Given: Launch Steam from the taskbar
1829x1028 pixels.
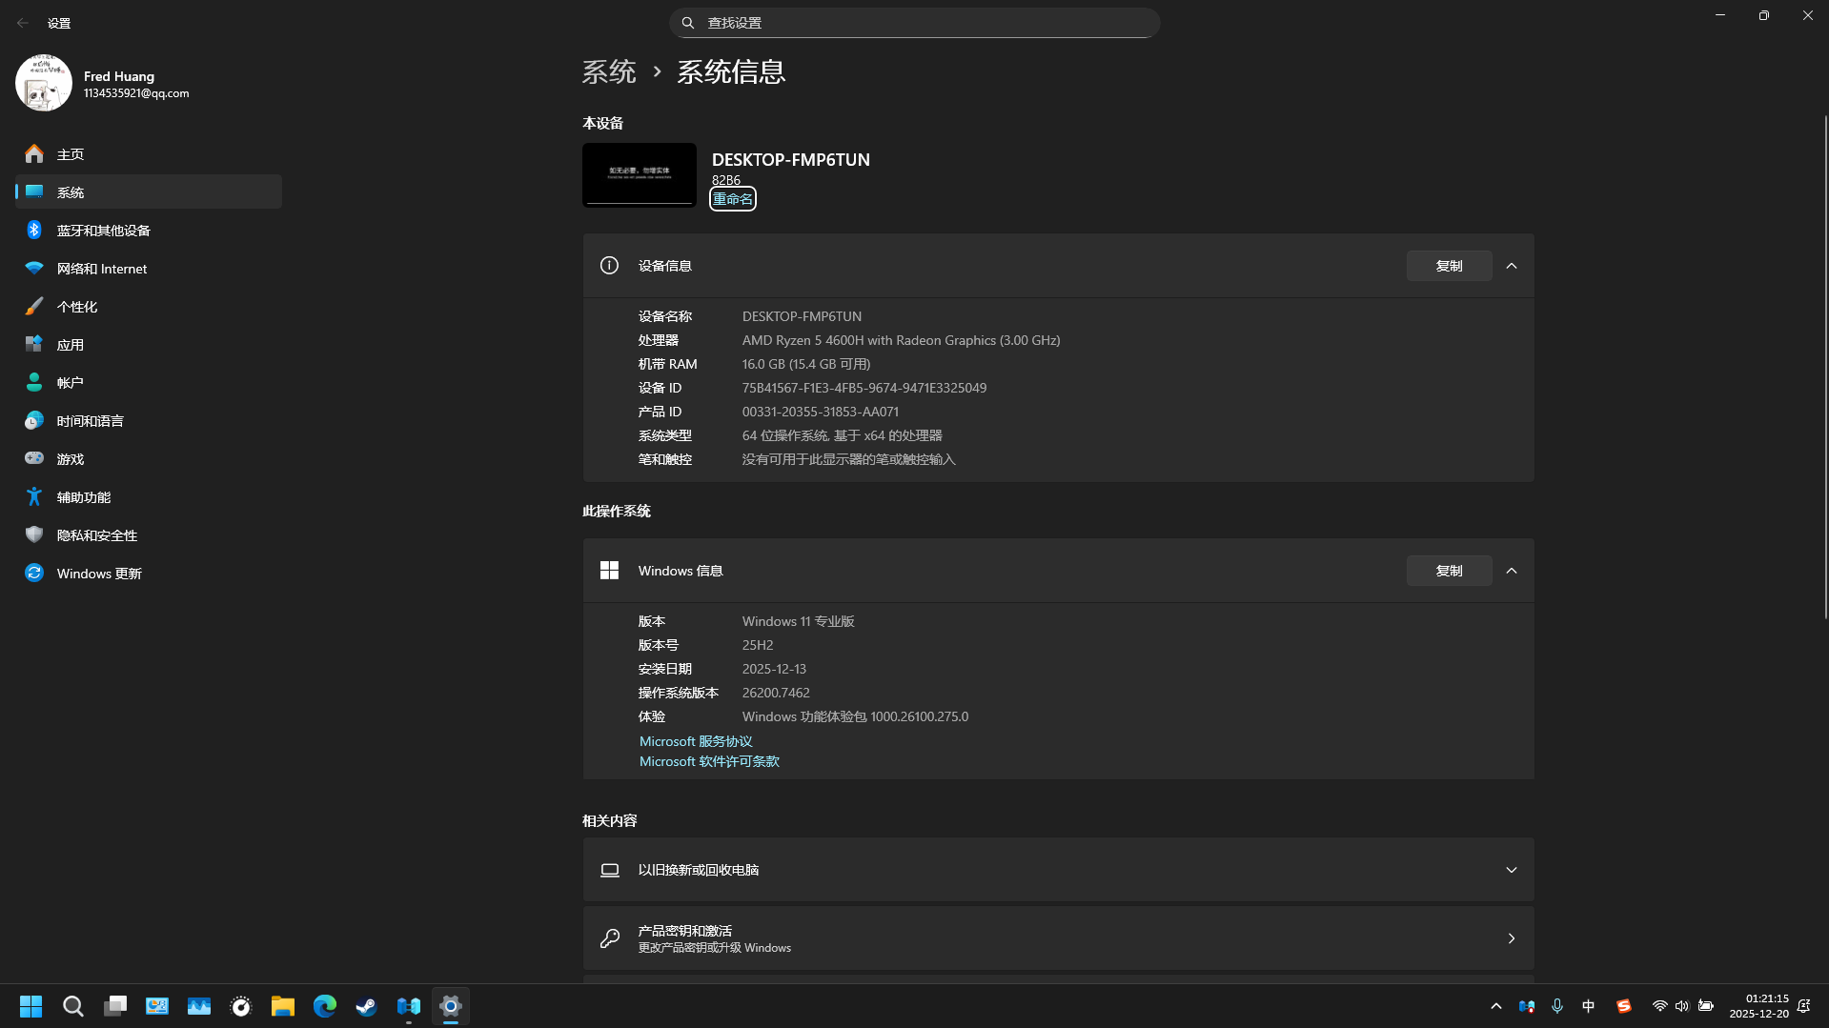Looking at the screenshot, I should pyautogui.click(x=367, y=1006).
